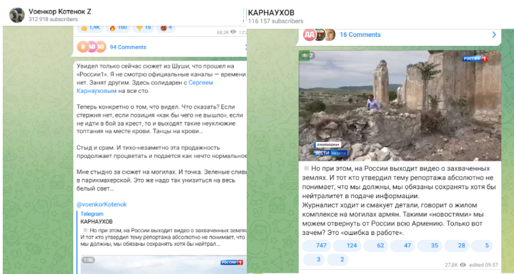The width and height of the screenshot is (514, 274).
Task: Click the eye views icon beside 27,8K
Action: (463, 265)
